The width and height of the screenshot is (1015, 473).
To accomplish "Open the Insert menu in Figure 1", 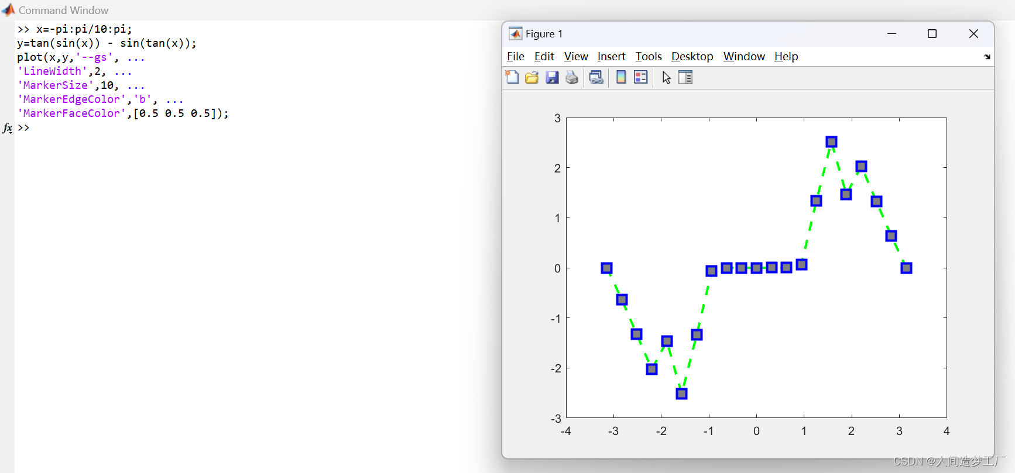I will pyautogui.click(x=611, y=56).
